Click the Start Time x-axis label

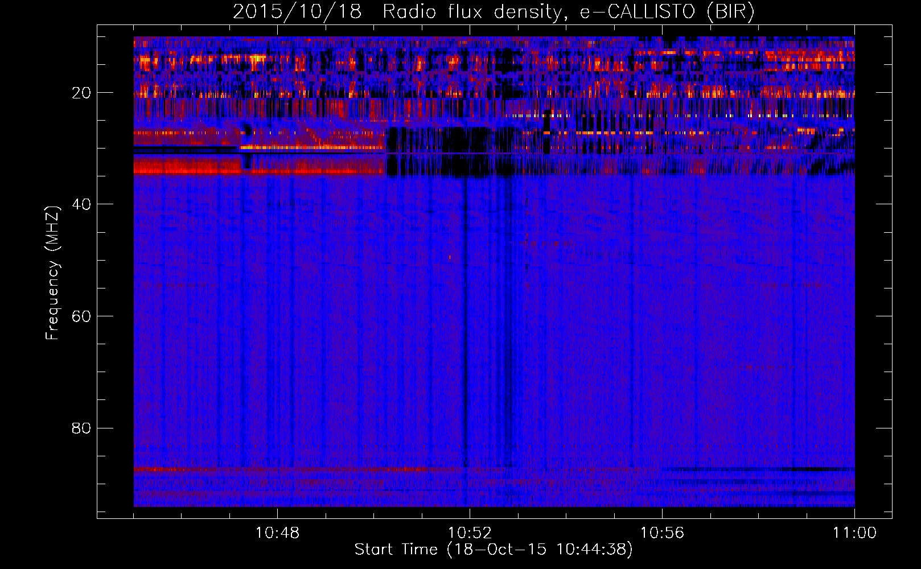[493, 550]
